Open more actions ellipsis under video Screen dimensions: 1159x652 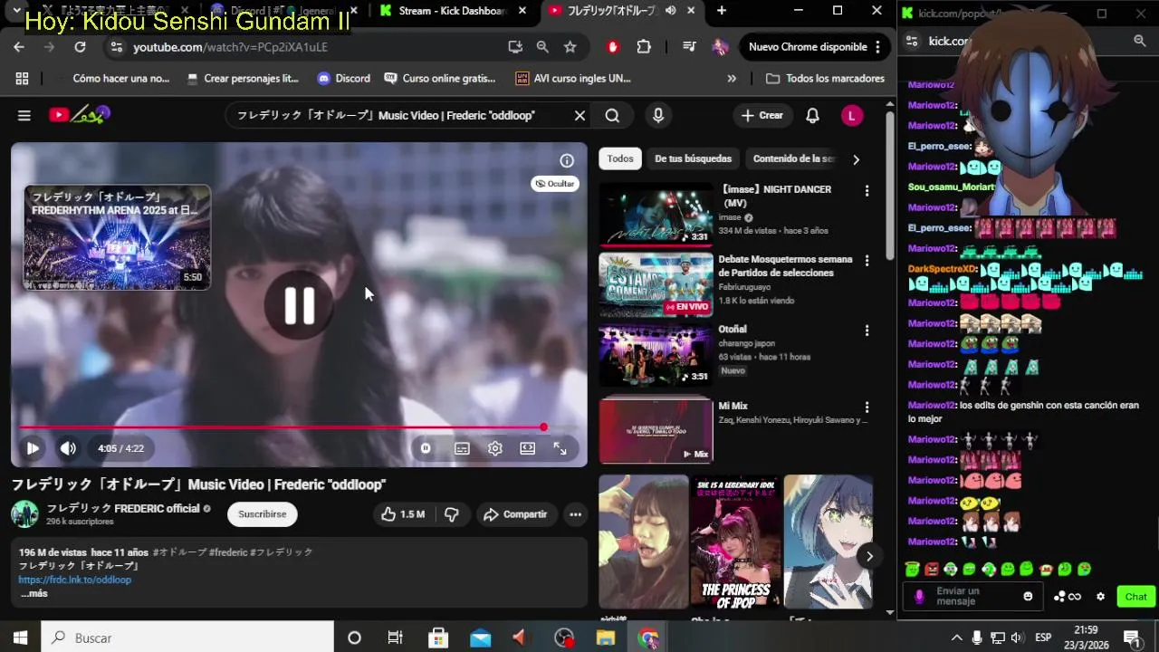tap(575, 514)
